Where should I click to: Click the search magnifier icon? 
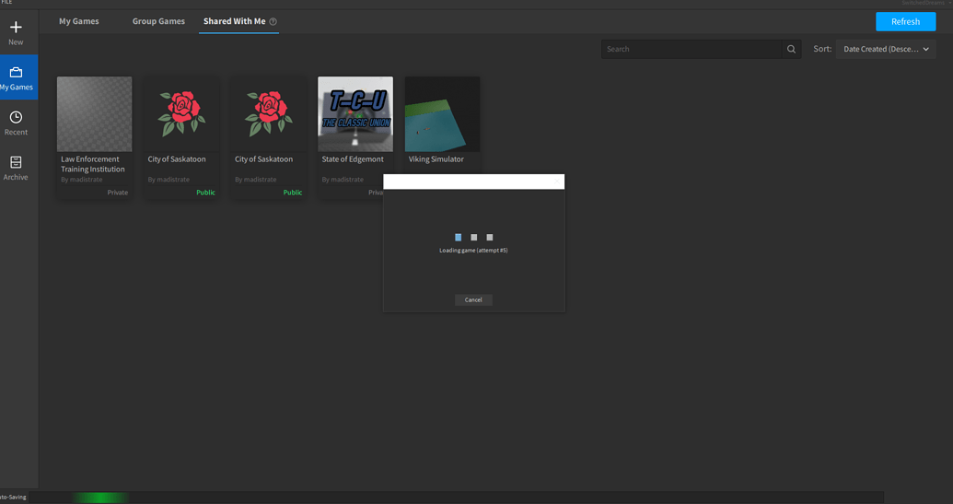(x=791, y=49)
